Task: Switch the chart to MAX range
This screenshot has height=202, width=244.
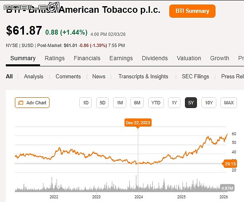Action: pyautogui.click(x=229, y=103)
